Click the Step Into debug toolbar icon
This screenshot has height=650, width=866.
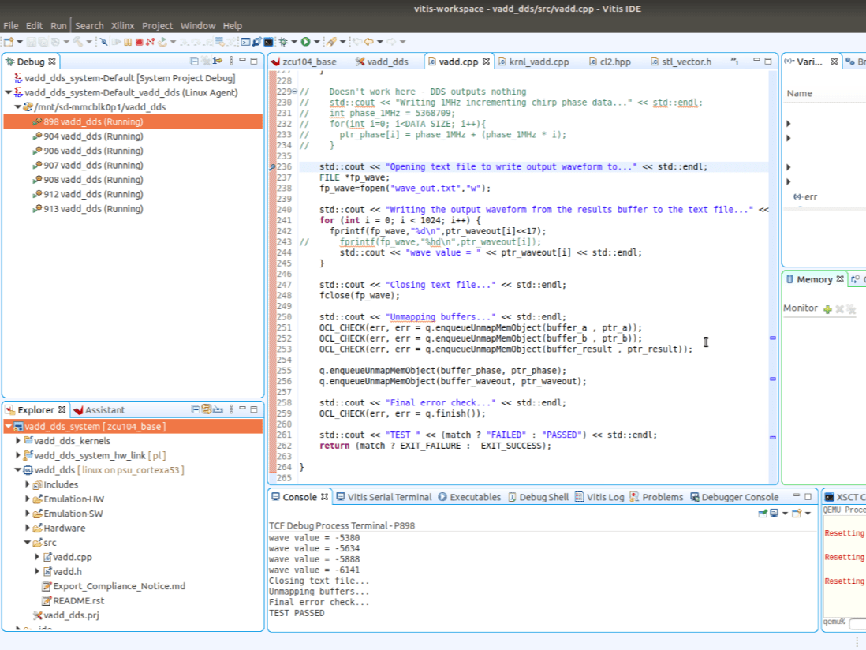[182, 39]
